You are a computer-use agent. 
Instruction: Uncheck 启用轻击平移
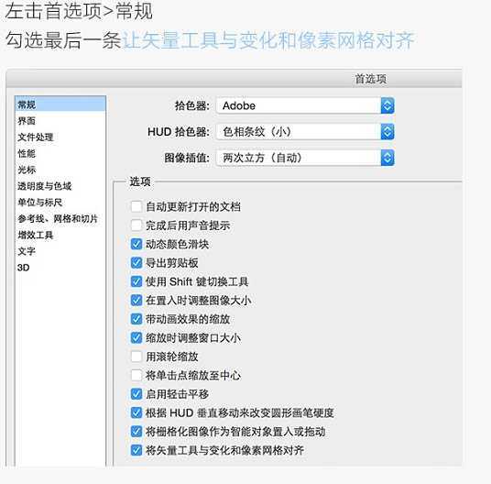[136, 394]
